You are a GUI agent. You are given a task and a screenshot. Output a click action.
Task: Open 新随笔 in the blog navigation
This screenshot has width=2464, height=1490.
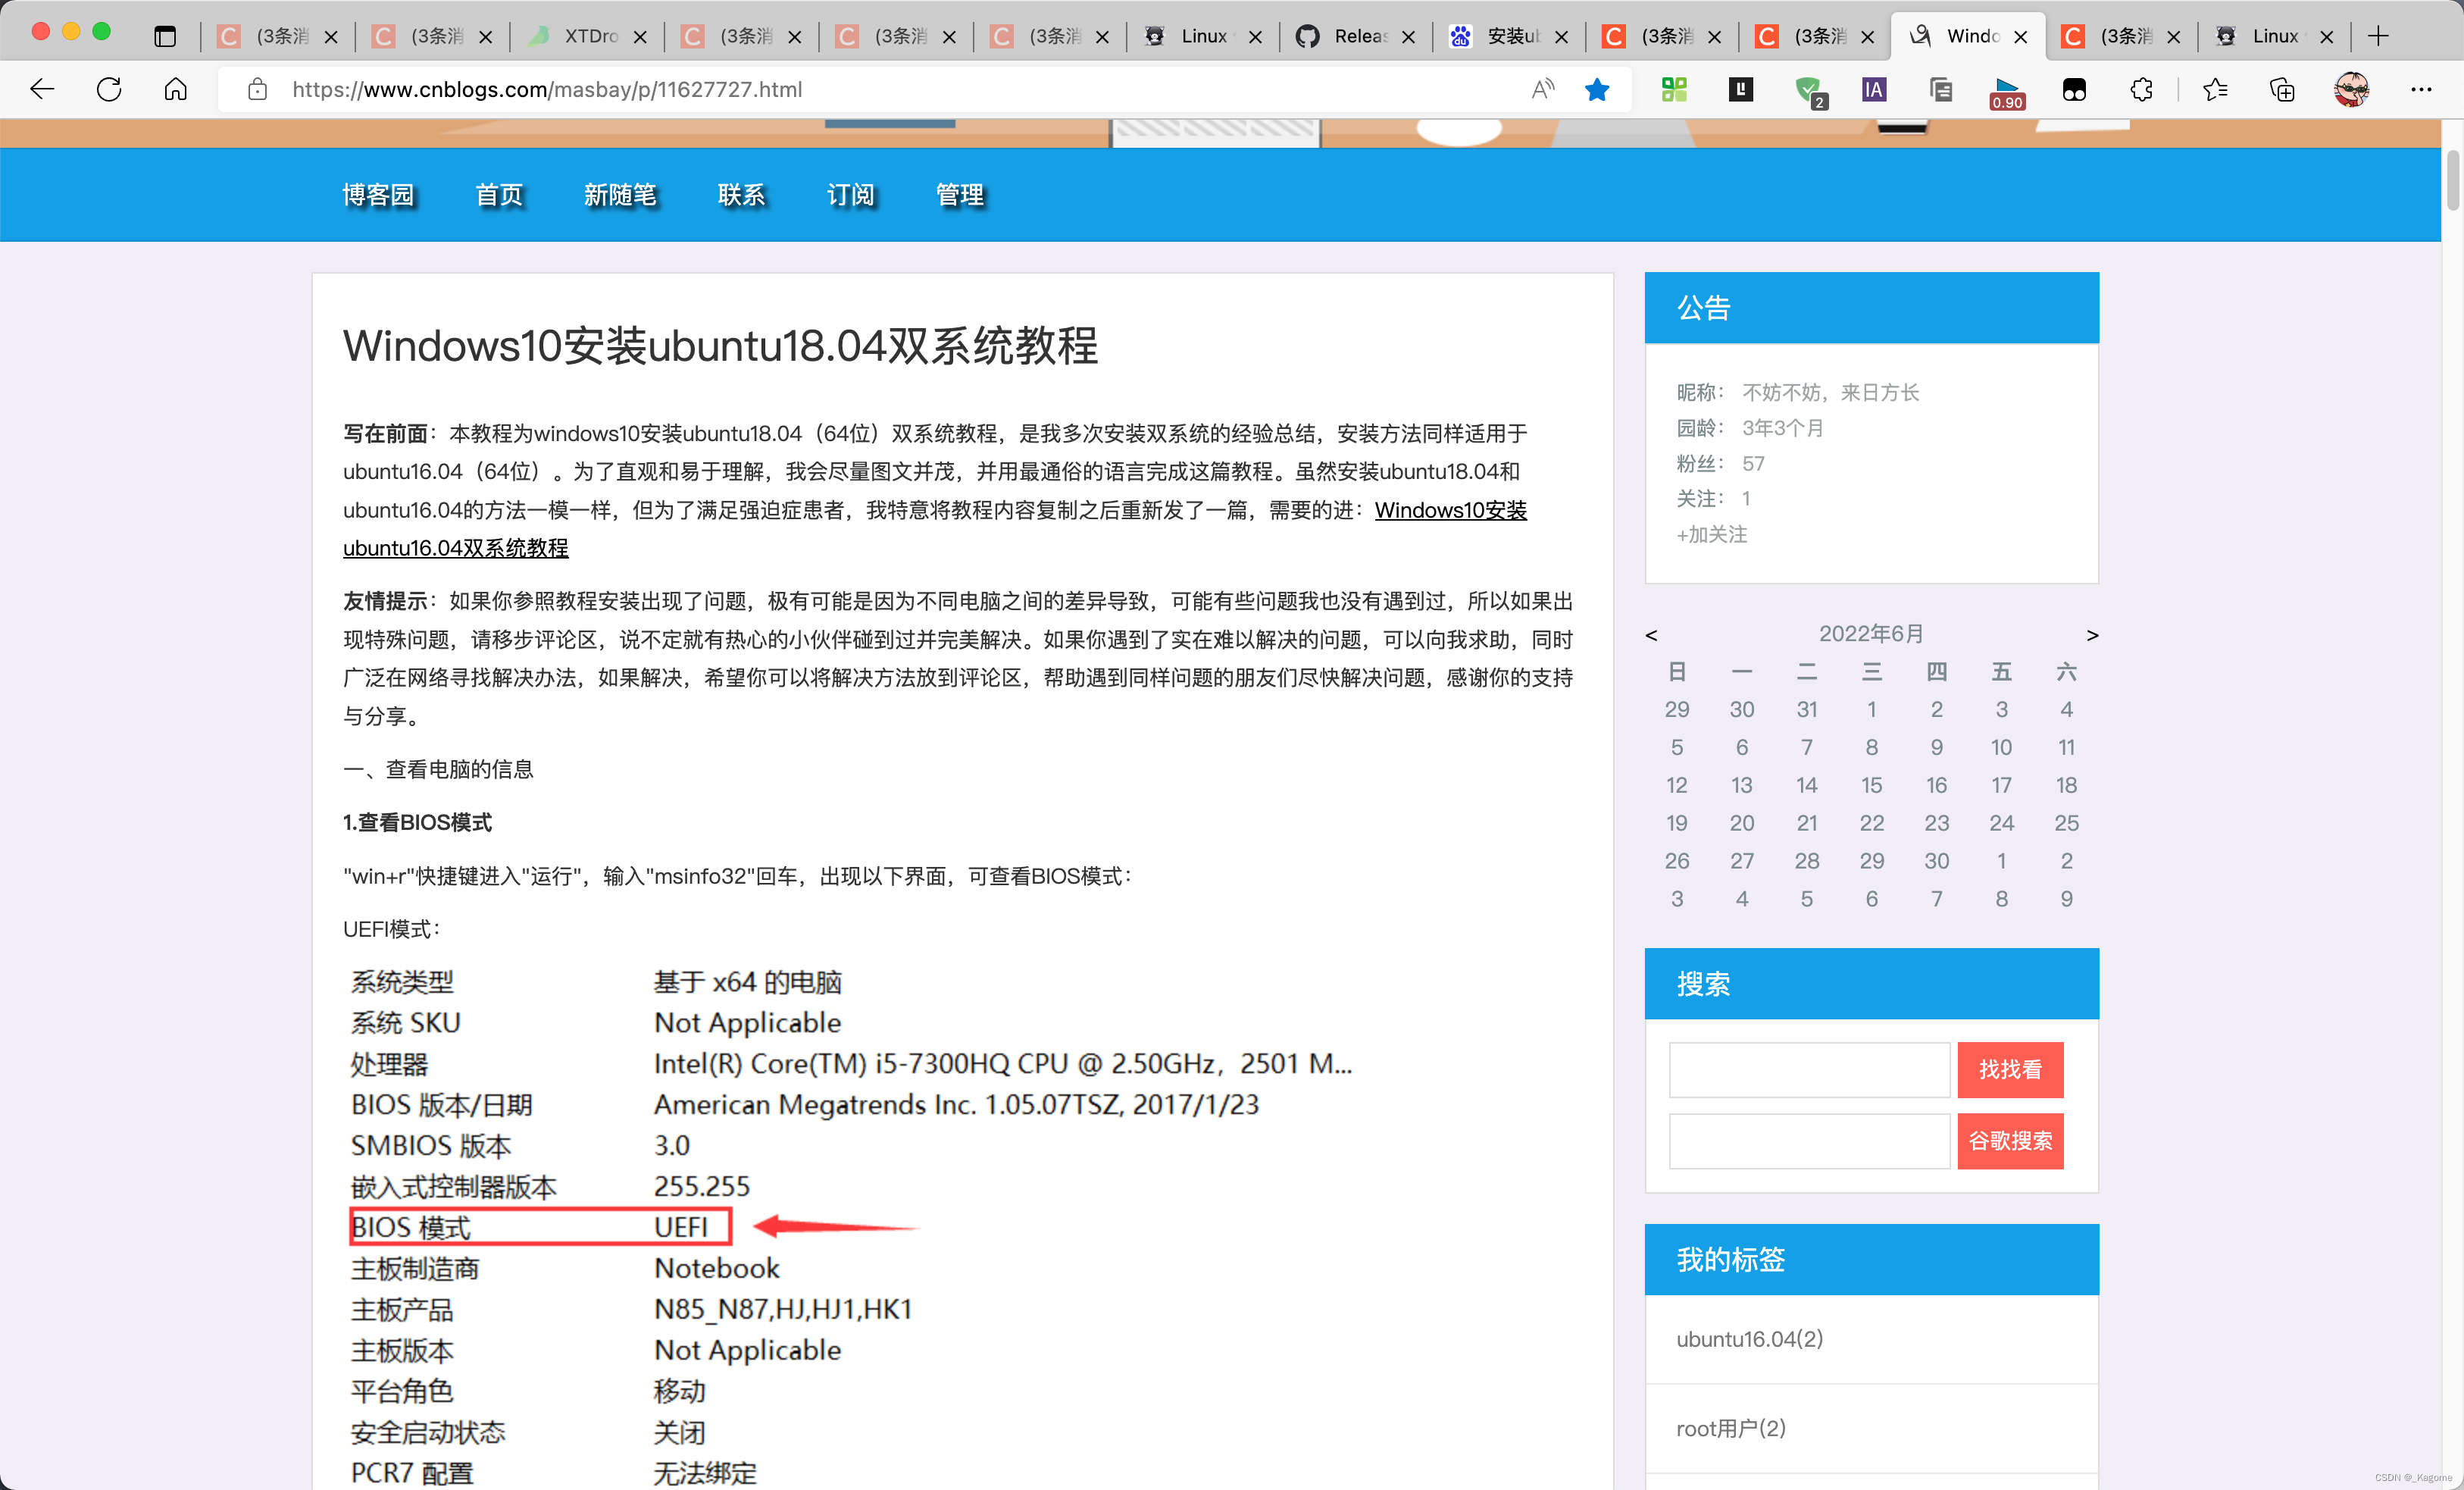(620, 195)
